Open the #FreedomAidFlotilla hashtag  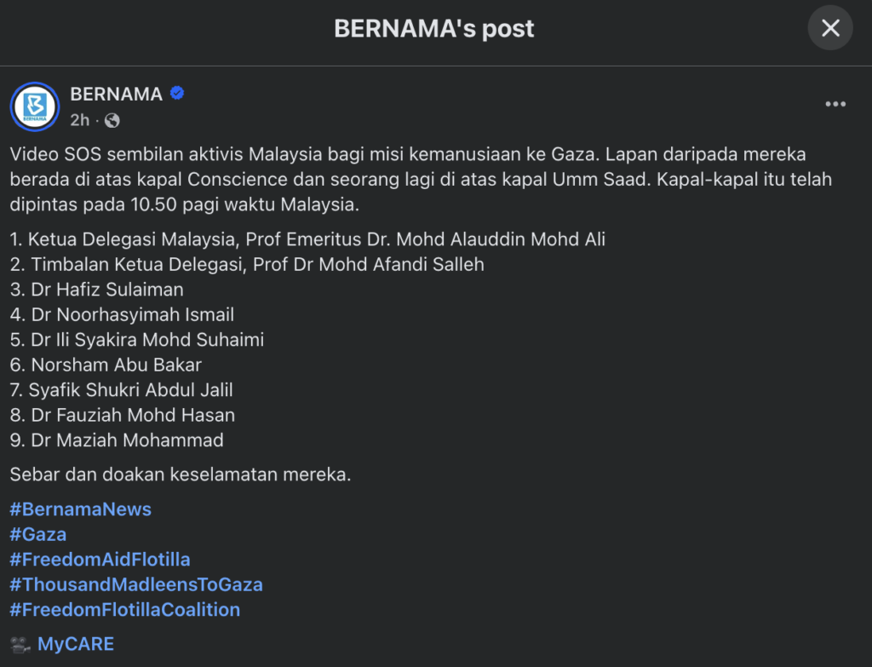(x=100, y=560)
